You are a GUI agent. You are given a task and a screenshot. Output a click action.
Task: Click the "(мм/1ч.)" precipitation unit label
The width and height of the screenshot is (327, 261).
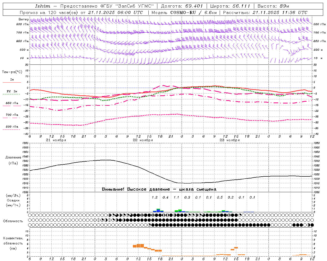click(x=13, y=205)
